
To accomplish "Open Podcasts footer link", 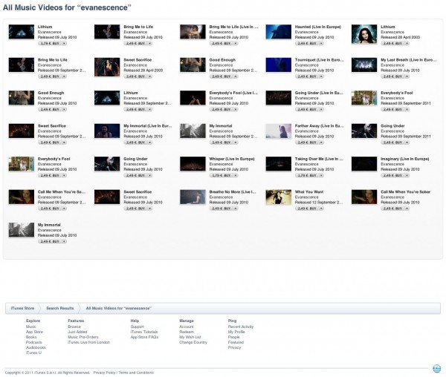I will point(34,342).
